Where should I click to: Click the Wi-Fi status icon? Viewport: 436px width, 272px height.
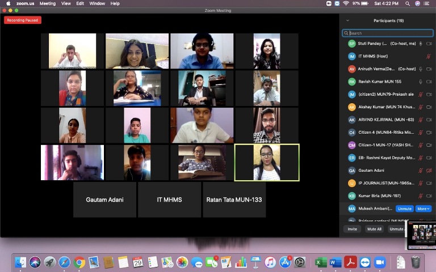point(345,3)
